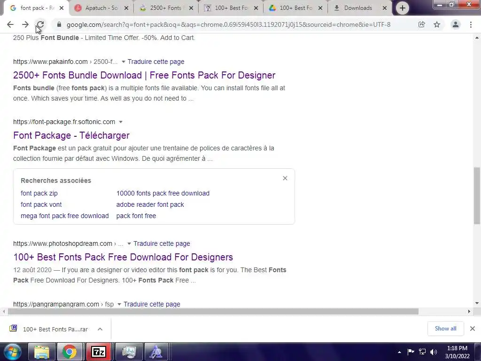
Task: Close the downloads bar at the bottom
Action: point(473,329)
